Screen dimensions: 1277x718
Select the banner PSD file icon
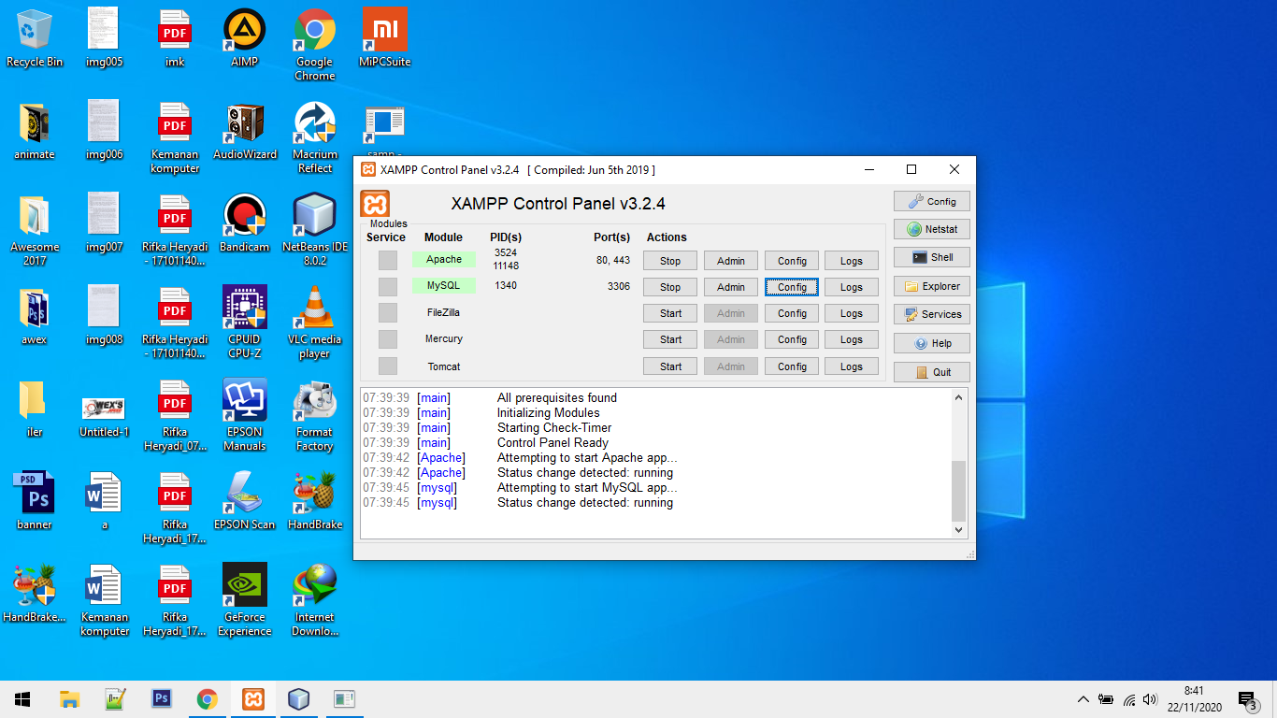click(35, 502)
